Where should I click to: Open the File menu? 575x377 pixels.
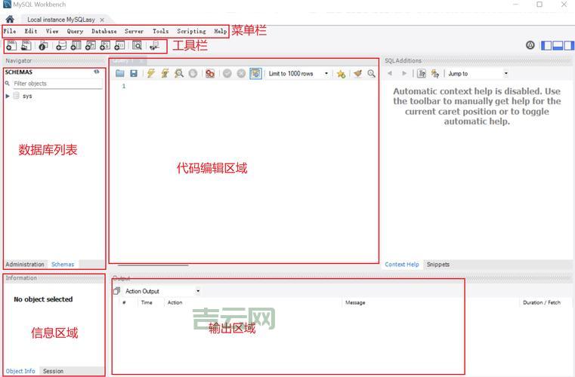click(x=10, y=31)
